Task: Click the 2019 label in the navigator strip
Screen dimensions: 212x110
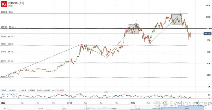Action: click(40, 109)
